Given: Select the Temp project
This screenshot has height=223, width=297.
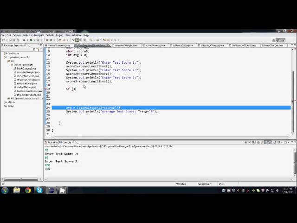Looking at the screenshot, I should 9,106.
